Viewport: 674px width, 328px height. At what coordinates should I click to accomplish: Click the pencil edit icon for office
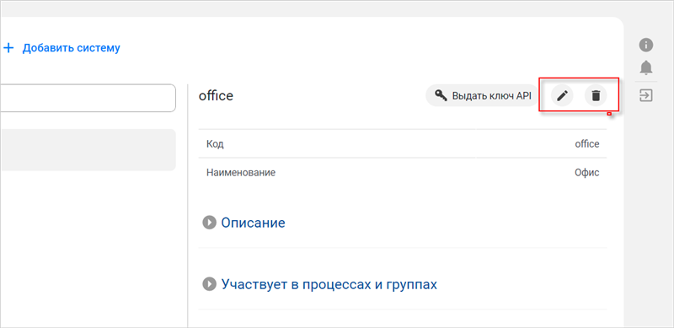(562, 95)
